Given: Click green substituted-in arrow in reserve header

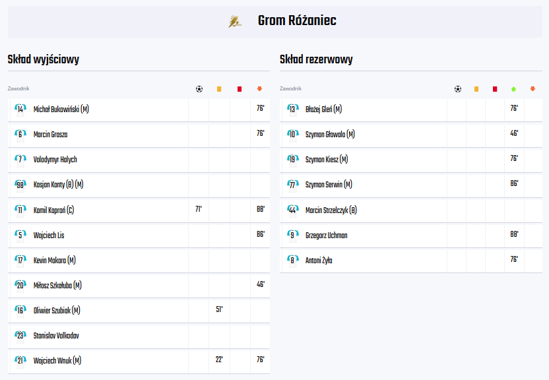Looking at the screenshot, I should 513,89.
